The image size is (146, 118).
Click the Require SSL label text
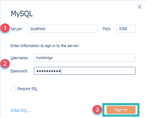pyautogui.click(x=27, y=89)
